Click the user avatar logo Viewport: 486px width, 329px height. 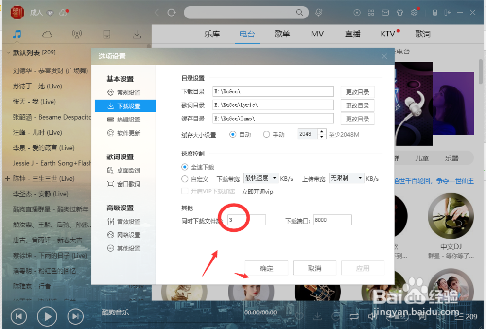coord(17,13)
